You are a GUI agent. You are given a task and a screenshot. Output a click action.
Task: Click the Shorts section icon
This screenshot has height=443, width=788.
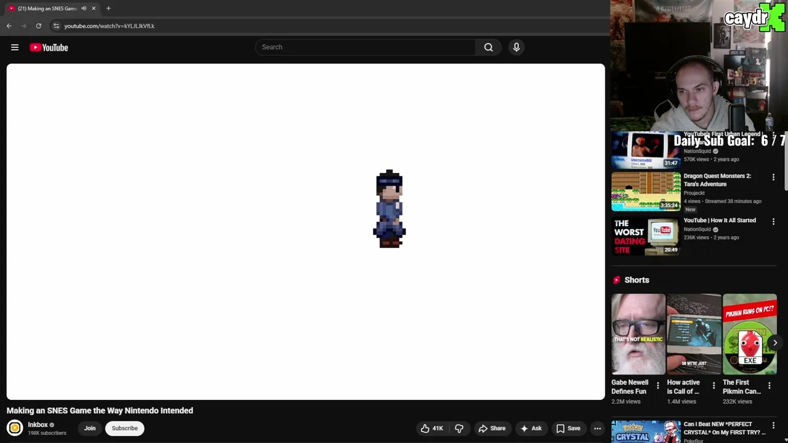(x=616, y=280)
